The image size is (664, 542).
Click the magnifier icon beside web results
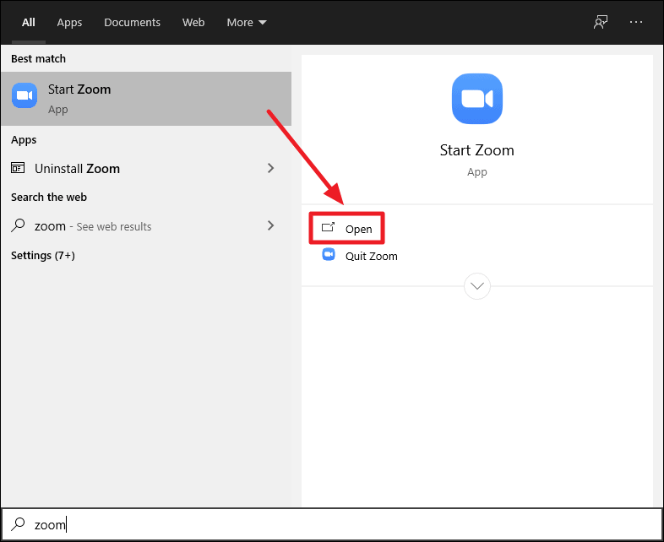coord(18,225)
